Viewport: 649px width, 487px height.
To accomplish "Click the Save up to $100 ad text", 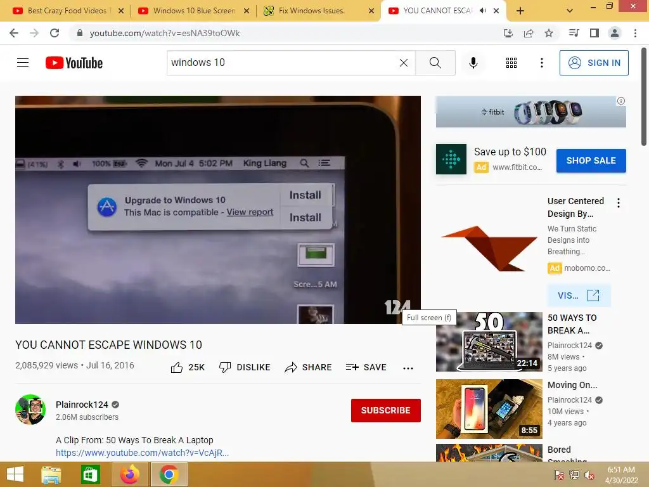I will coord(510,152).
